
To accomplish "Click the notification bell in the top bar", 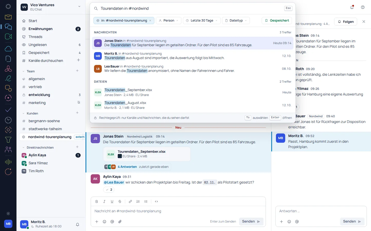I will click(352, 7).
